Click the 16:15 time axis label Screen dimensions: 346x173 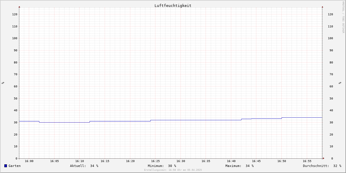(105, 161)
